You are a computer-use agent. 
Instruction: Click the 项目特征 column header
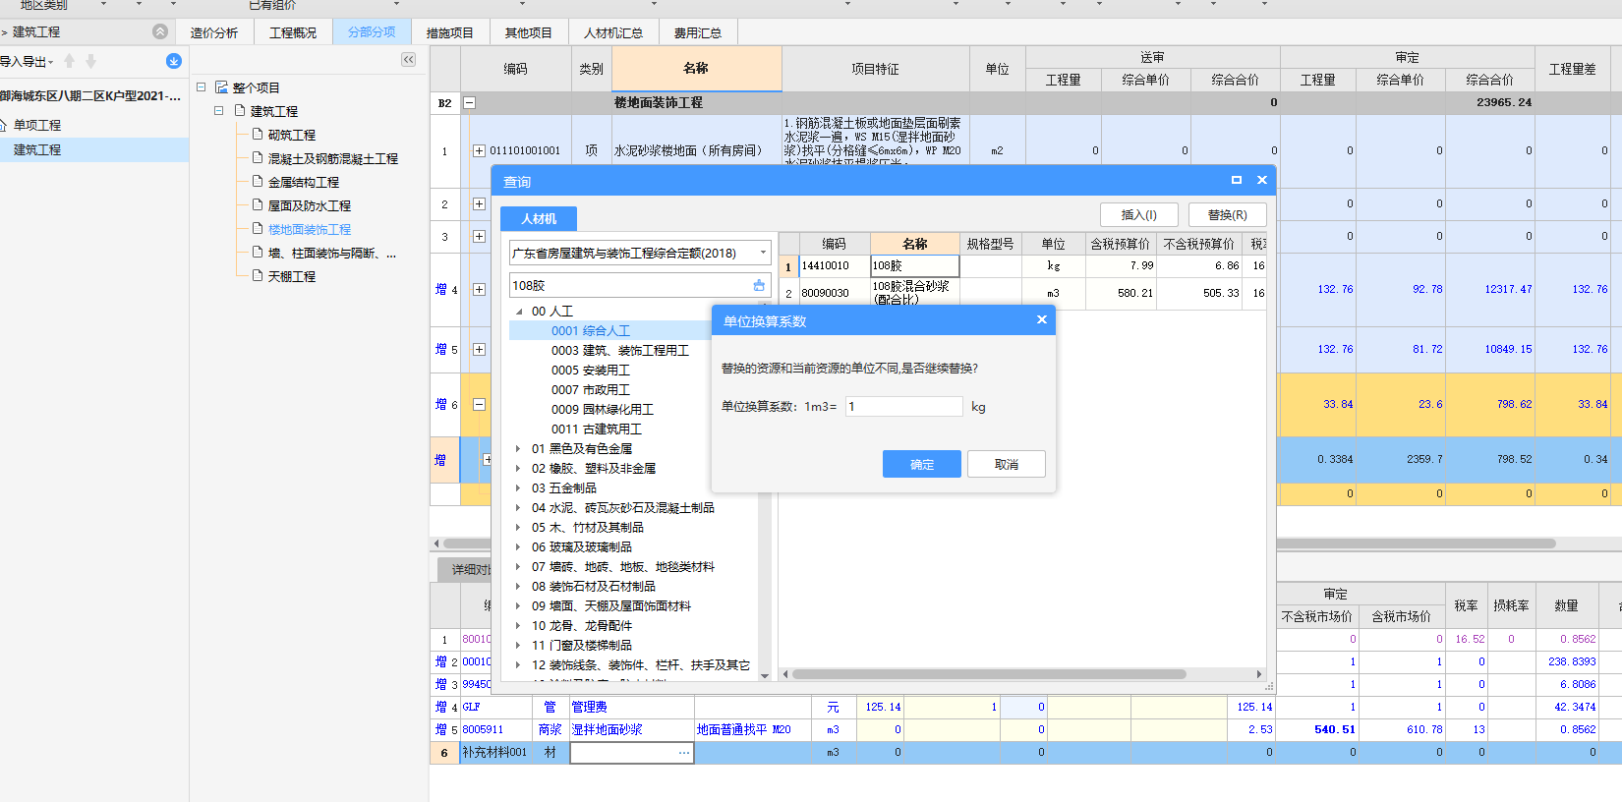(x=876, y=69)
